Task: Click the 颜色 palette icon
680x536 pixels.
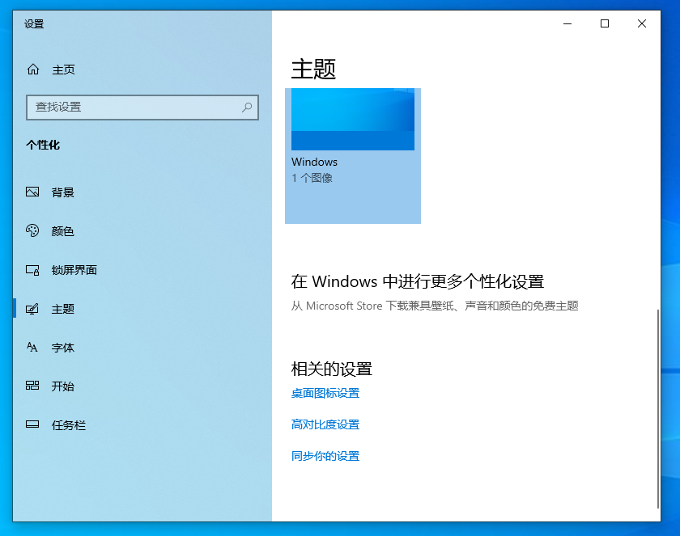Action: (x=32, y=230)
